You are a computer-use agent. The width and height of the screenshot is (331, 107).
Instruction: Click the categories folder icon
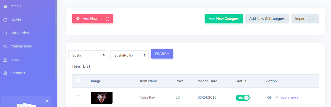[5, 33]
